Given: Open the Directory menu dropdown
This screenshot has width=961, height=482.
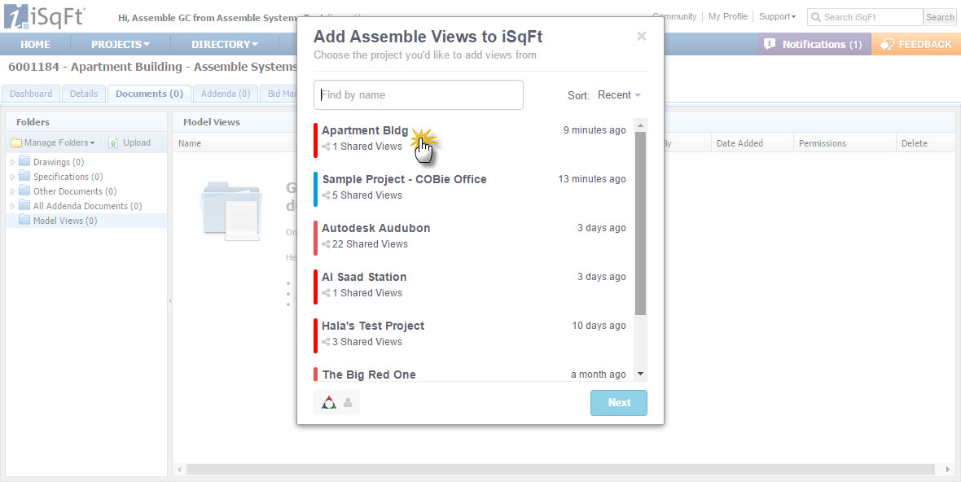Looking at the screenshot, I should tap(225, 44).
